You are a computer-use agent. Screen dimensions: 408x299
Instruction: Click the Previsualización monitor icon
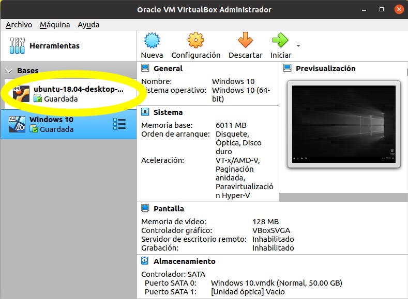(288, 68)
